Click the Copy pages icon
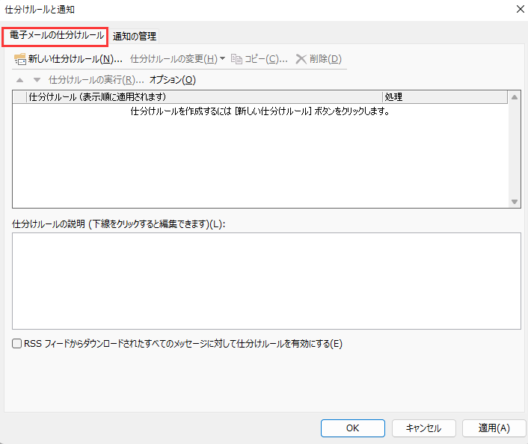Screen dimensions: 528x444 236,59
